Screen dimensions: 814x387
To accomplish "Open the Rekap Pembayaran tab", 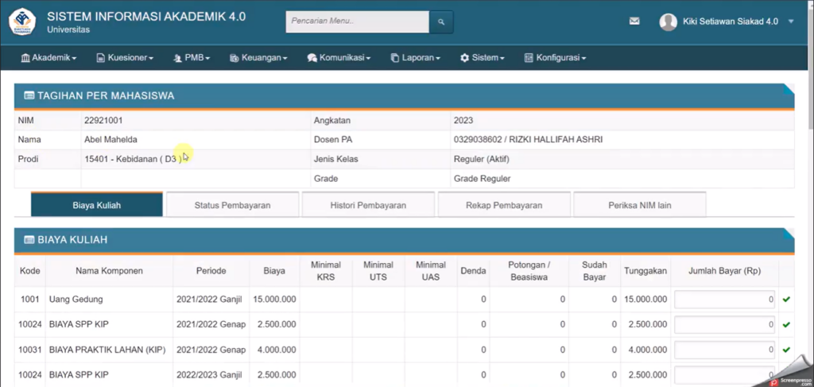I will 504,205.
